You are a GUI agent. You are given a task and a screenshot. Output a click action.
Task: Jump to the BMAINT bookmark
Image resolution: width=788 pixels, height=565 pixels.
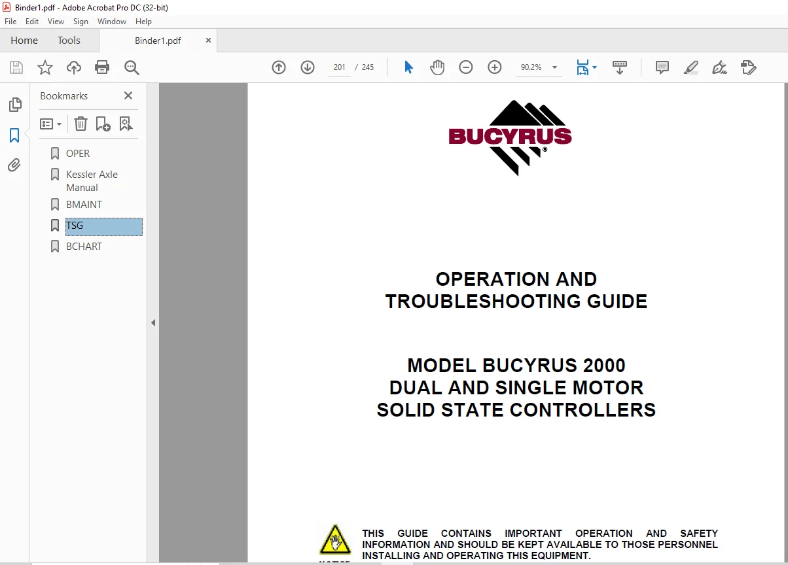pos(84,205)
